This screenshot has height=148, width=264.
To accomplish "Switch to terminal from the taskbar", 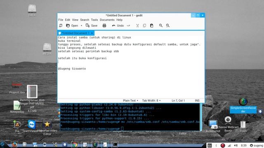I will click(x=115, y=144).
